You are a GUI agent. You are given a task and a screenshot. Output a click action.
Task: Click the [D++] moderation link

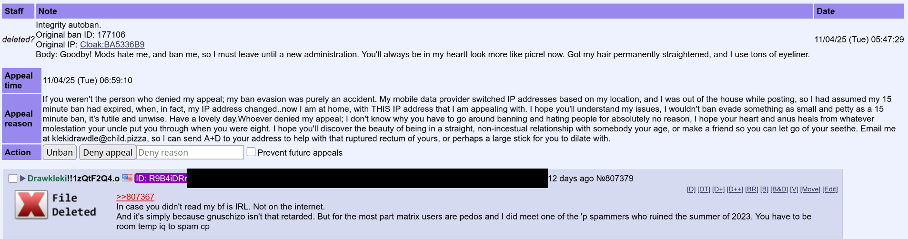[x=735, y=189]
